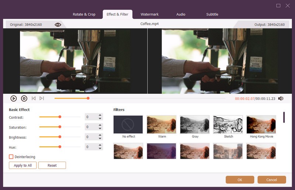Increase Brightness value with up arrow
295x190 pixels.
click(100, 135)
